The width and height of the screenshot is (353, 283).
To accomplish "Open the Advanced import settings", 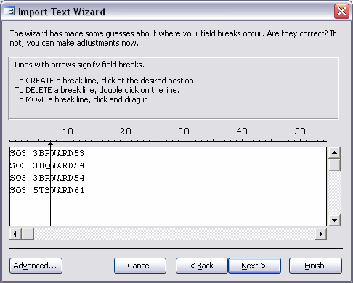I will [36, 266].
